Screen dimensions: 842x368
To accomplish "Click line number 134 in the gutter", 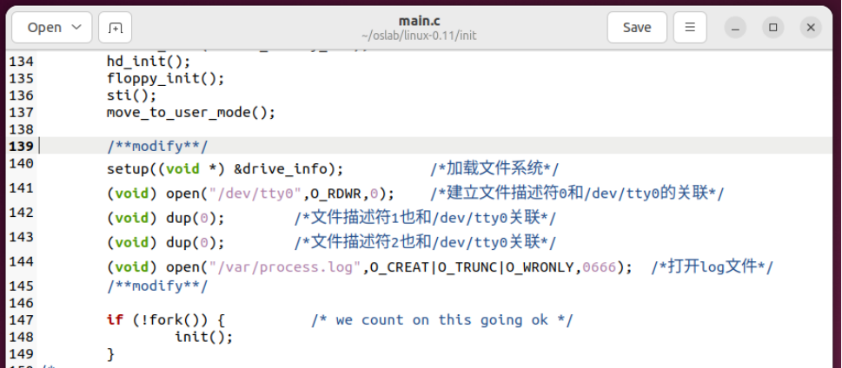I will [21, 61].
